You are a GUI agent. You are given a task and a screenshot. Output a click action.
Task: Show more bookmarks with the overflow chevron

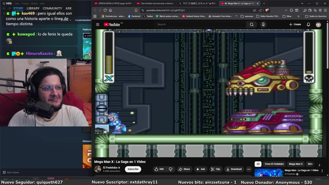pos(298,16)
